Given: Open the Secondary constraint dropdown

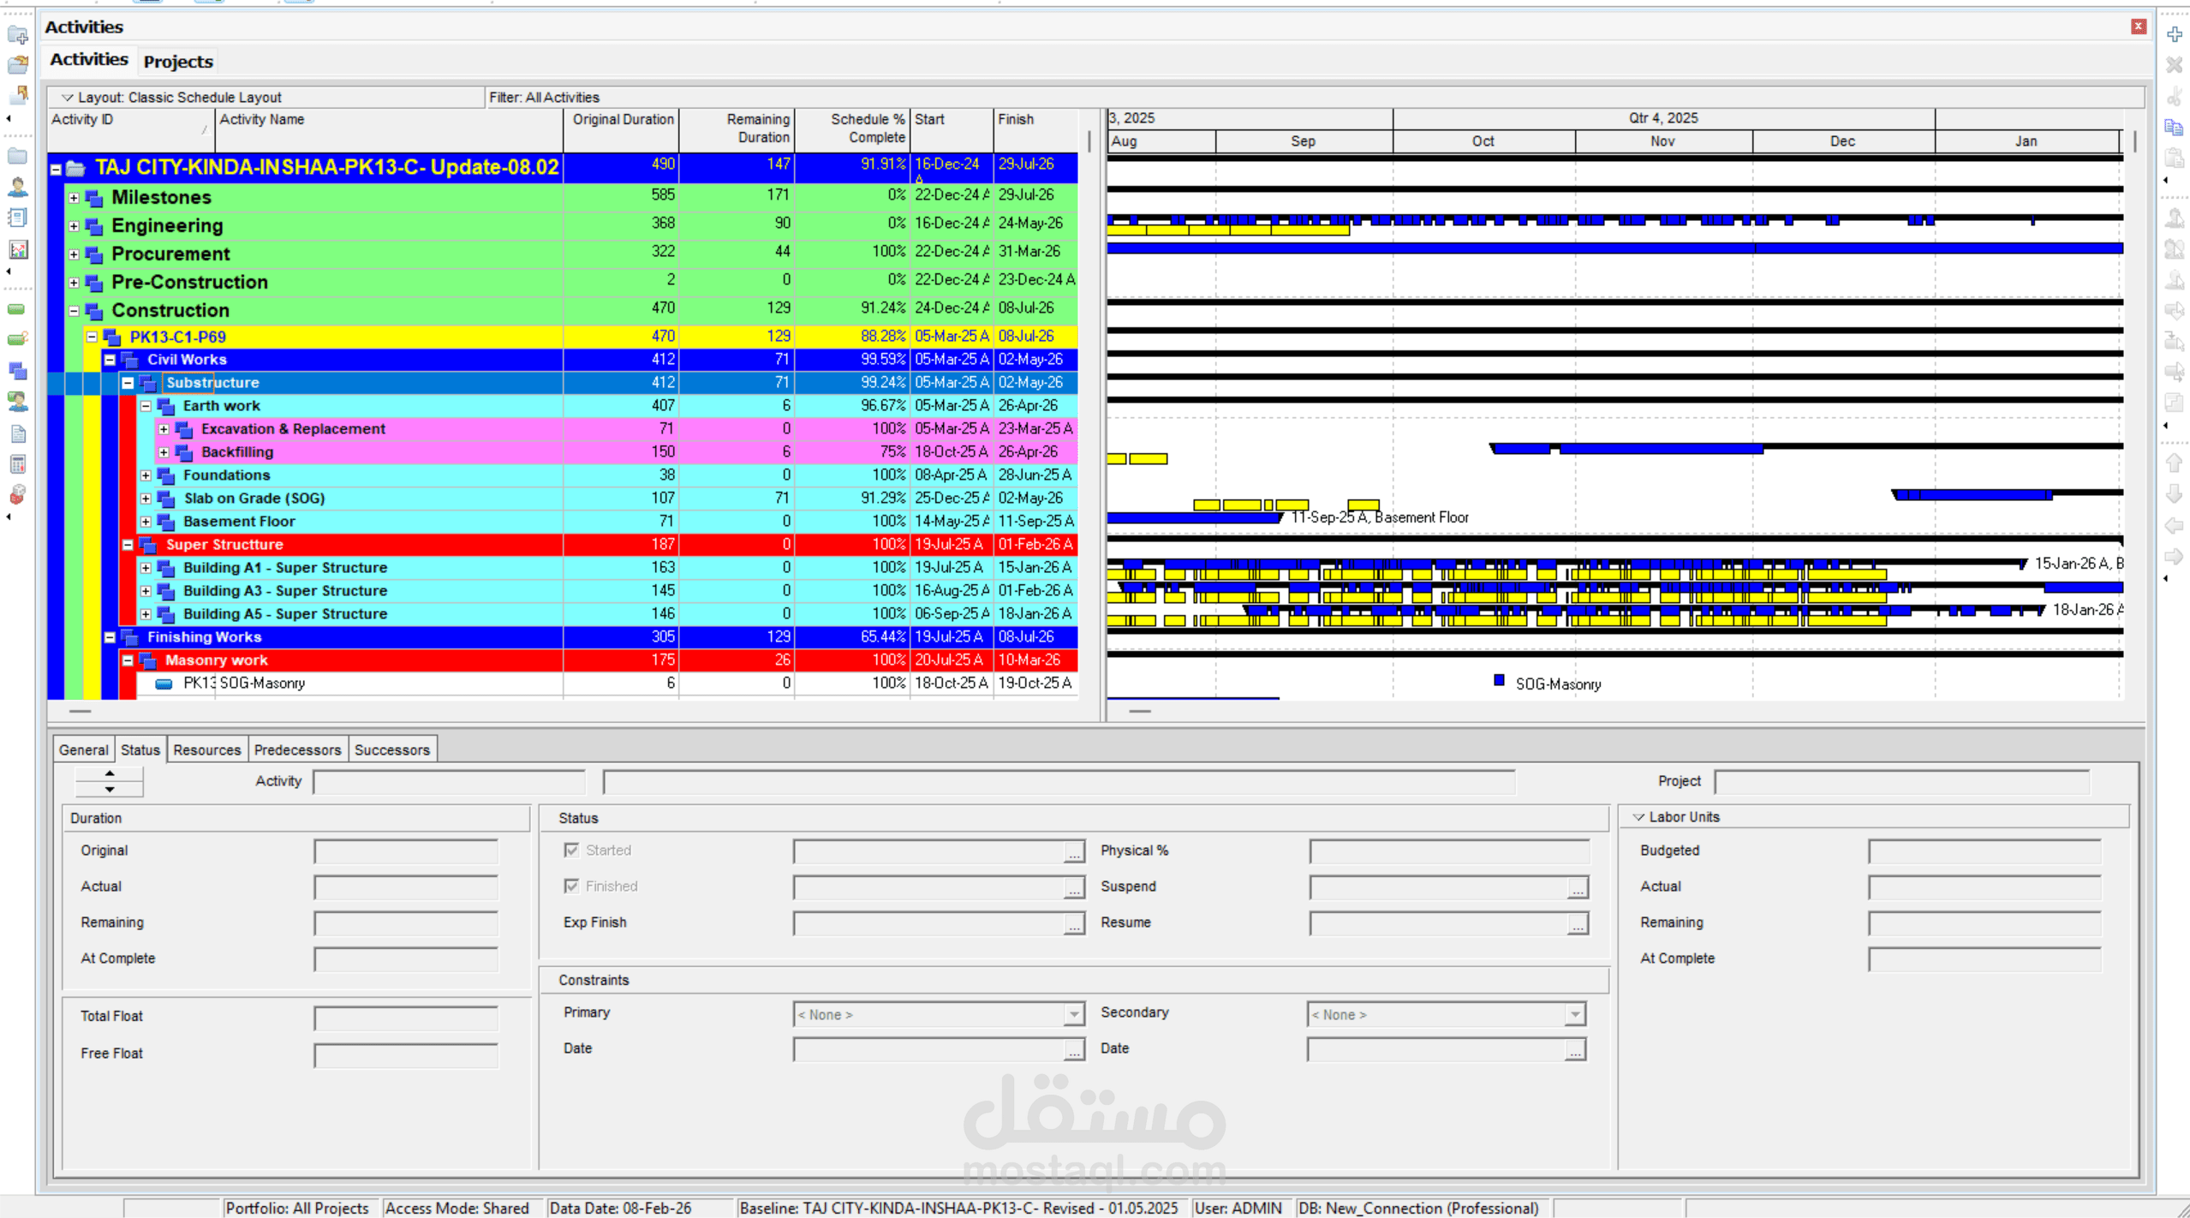Looking at the screenshot, I should click(x=1574, y=1014).
